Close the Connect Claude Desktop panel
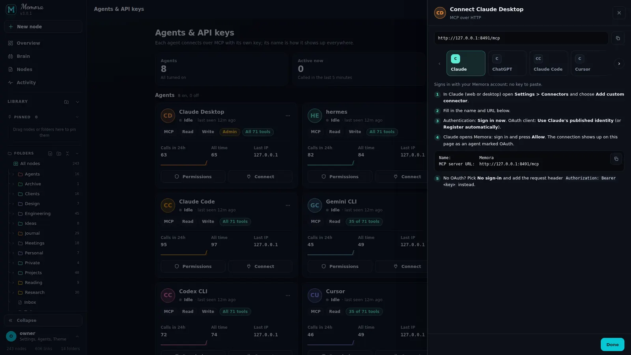Screen dimensions: 631x355 (619, 13)
